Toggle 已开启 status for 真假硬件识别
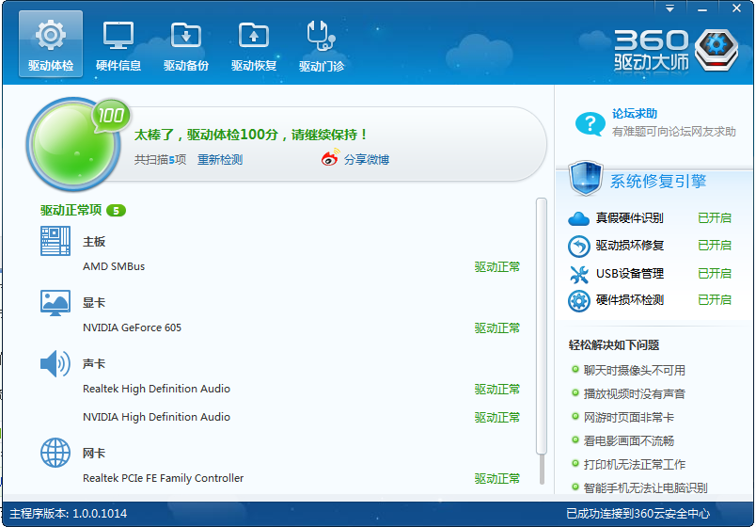The image size is (756, 527). coord(714,218)
